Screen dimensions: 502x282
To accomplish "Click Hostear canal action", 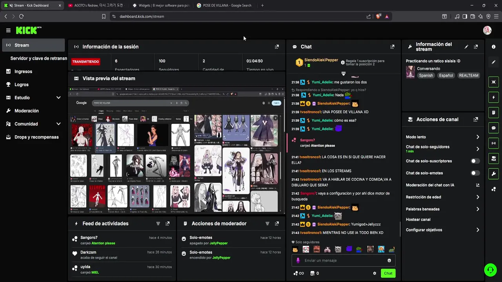I will 418,220.
